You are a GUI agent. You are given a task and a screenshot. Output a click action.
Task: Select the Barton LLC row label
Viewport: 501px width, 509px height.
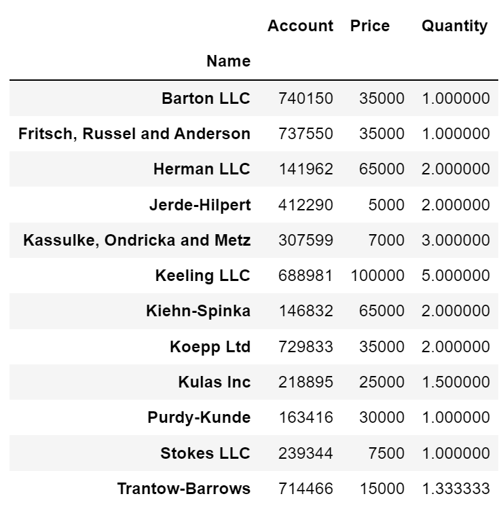tap(206, 98)
